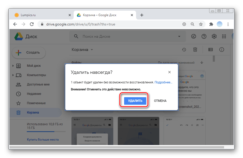Open the Подробнее link in dialog
This screenshot has height=158, width=243.
point(163,82)
